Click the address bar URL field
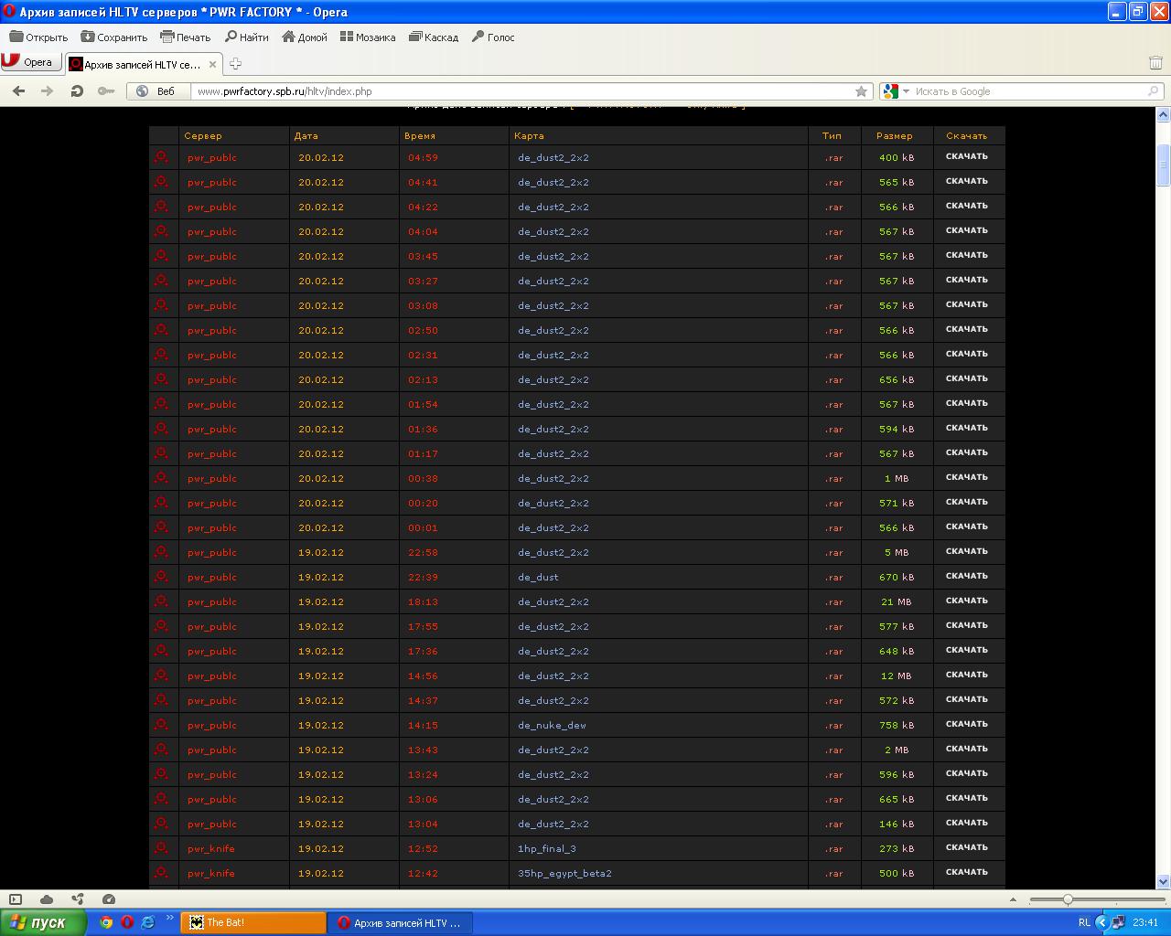This screenshot has width=1171, height=936. click(x=521, y=91)
